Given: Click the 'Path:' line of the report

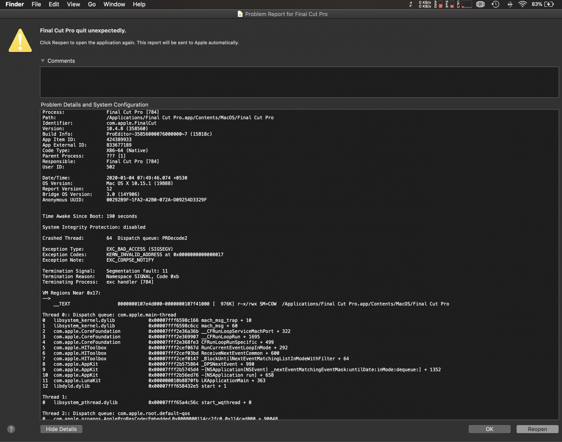Looking at the screenshot, I should point(158,118).
